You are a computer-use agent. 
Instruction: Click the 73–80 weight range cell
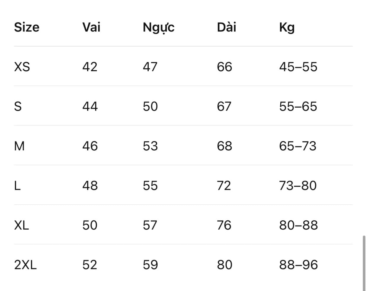point(298,186)
